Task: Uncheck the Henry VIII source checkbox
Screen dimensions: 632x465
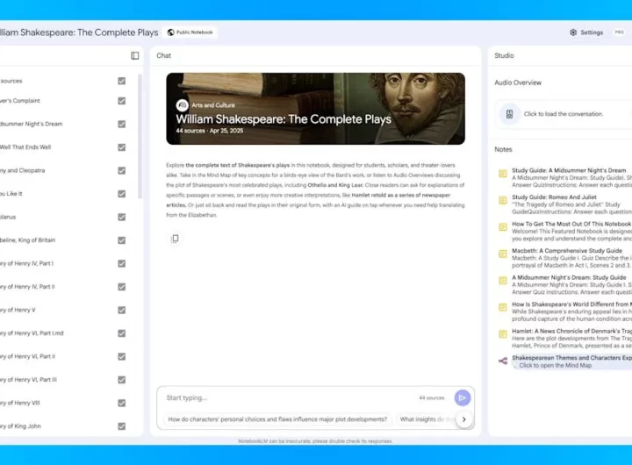Action: pyautogui.click(x=122, y=403)
